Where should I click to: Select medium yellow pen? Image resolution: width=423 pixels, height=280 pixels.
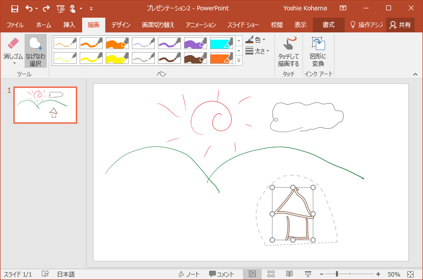pos(91,58)
